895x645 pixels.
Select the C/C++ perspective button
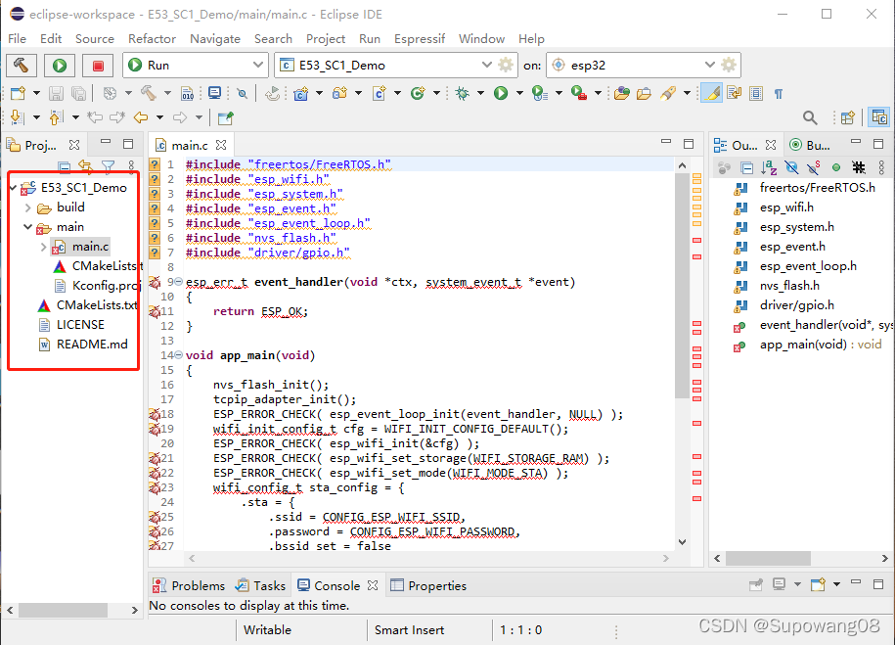click(878, 117)
